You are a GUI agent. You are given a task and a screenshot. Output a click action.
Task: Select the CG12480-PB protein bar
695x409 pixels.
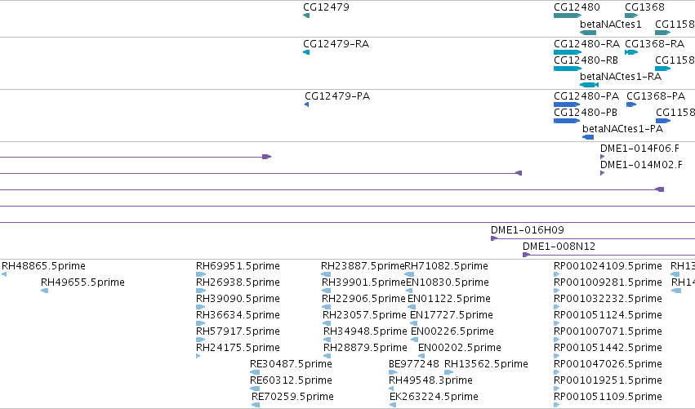[x=567, y=121]
